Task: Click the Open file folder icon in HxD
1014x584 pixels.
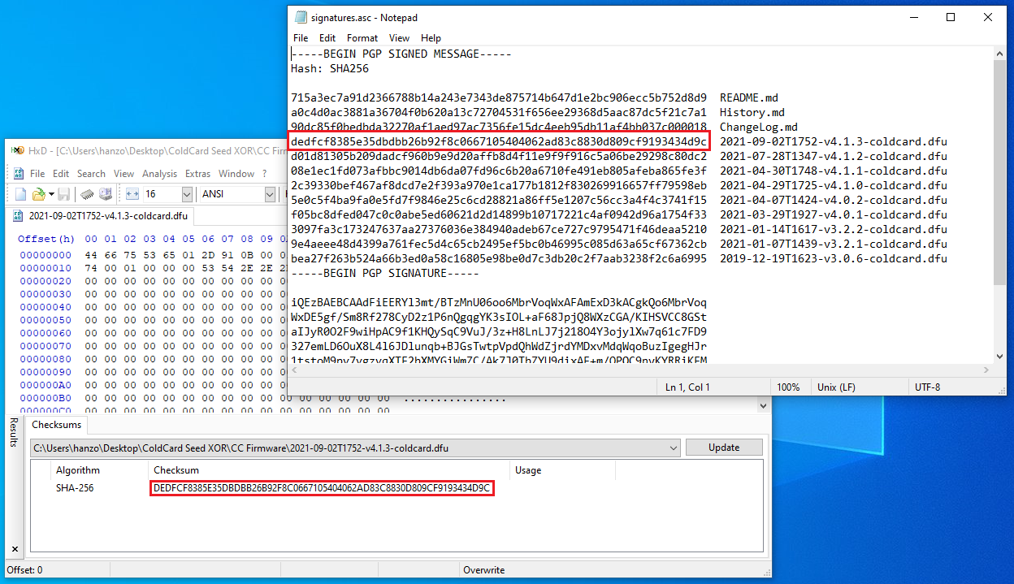Action: point(37,194)
